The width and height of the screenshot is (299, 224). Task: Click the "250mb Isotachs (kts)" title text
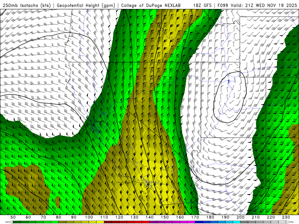[27, 6]
